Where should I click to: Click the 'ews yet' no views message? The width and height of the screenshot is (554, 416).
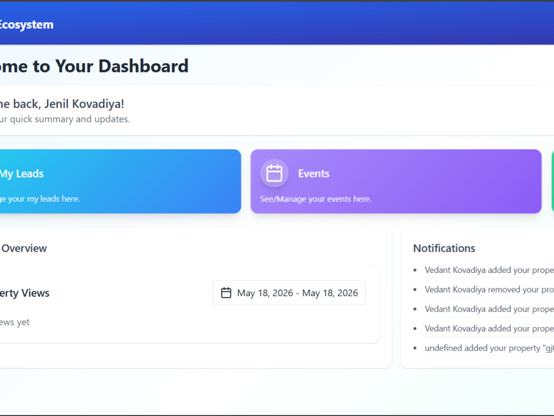[14, 322]
